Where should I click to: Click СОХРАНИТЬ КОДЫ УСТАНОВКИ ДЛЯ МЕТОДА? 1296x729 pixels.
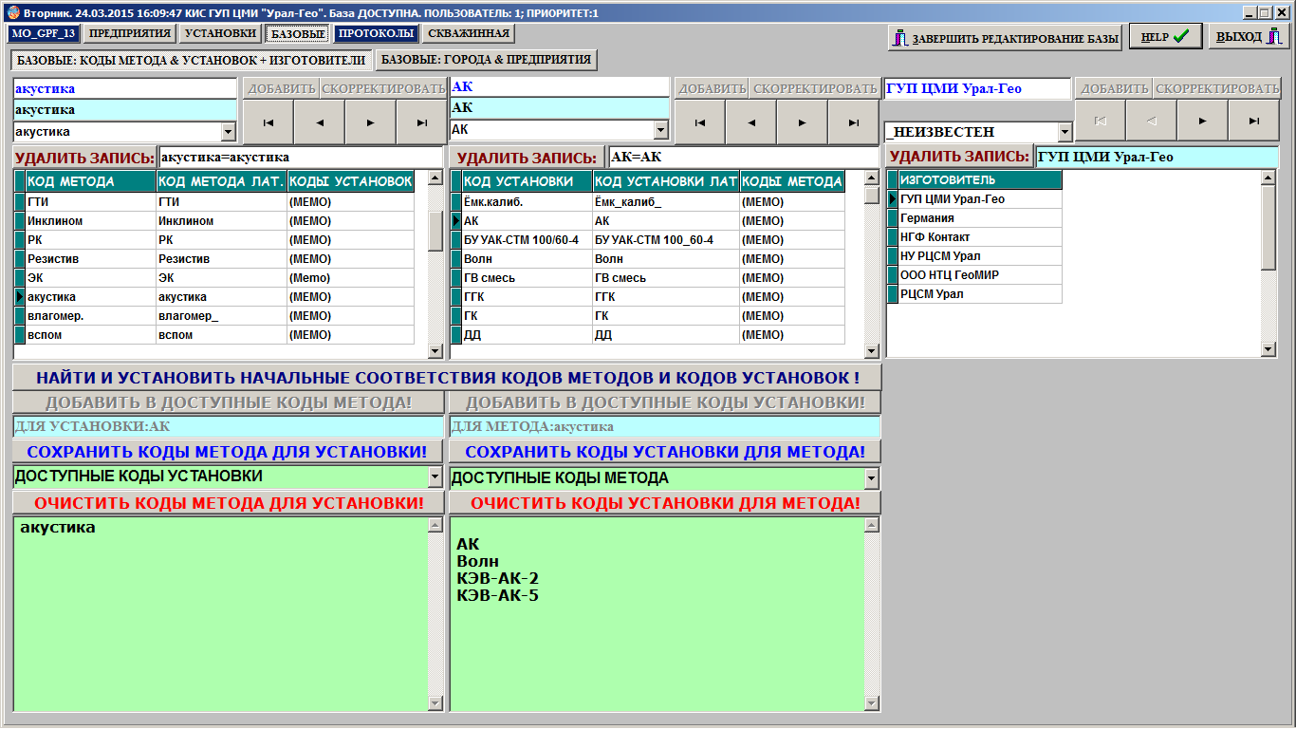click(x=665, y=452)
